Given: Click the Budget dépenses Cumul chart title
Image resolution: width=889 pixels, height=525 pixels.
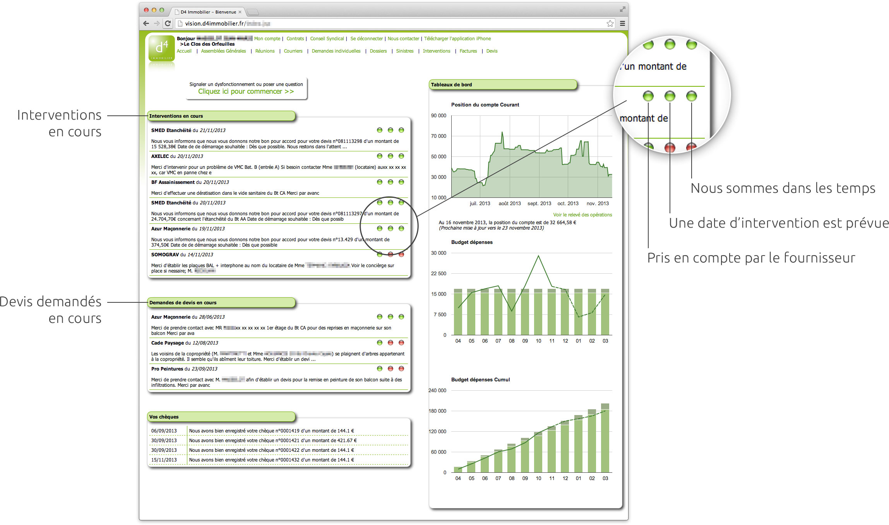Looking at the screenshot, I should point(480,380).
